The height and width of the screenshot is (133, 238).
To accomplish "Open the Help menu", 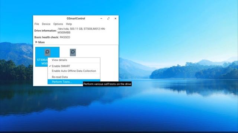I will pyautogui.click(x=69, y=24).
